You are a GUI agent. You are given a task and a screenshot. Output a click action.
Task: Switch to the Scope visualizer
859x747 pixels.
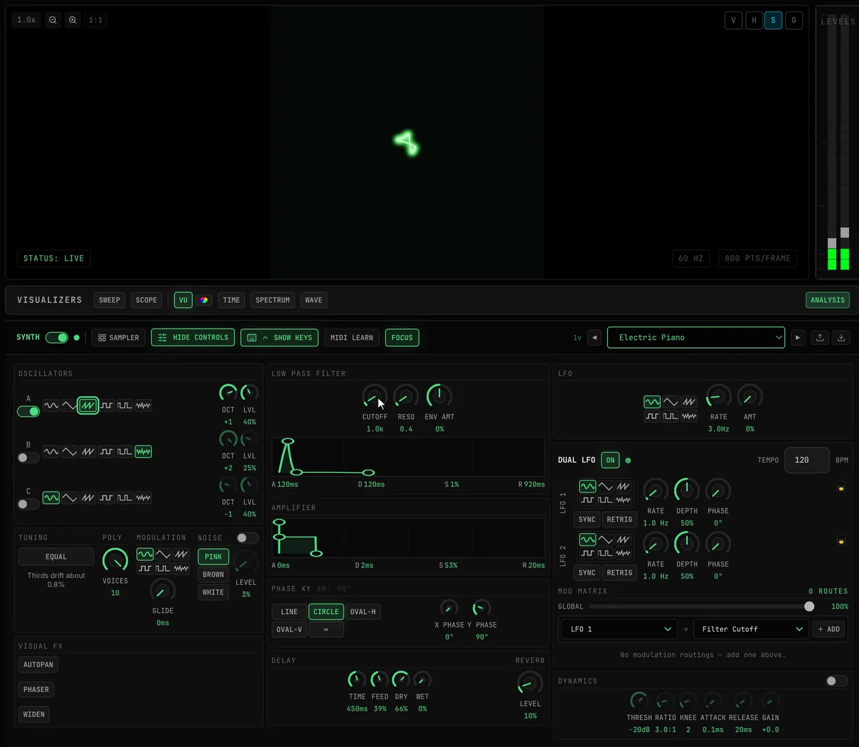tap(146, 300)
